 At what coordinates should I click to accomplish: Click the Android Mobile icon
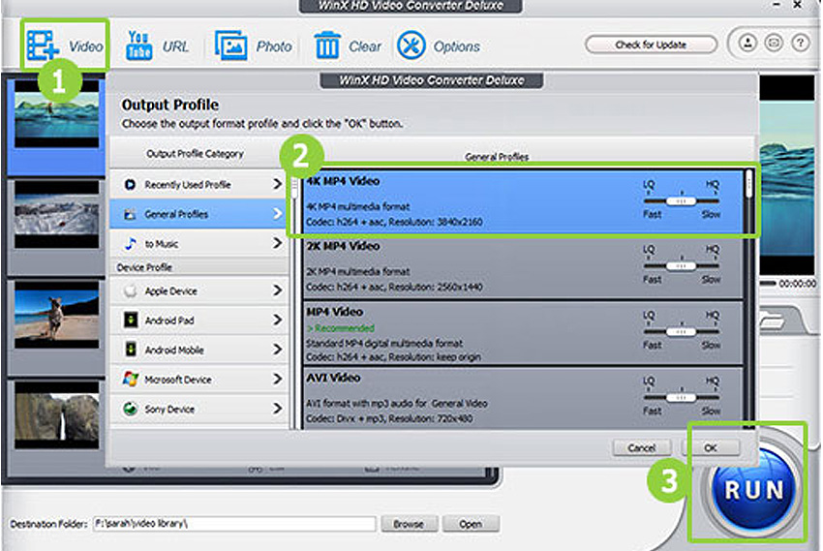point(130,349)
